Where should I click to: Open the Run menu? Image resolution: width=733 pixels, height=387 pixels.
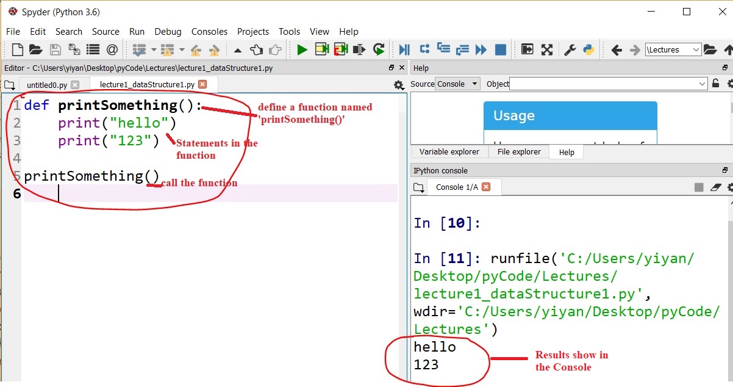click(x=137, y=31)
